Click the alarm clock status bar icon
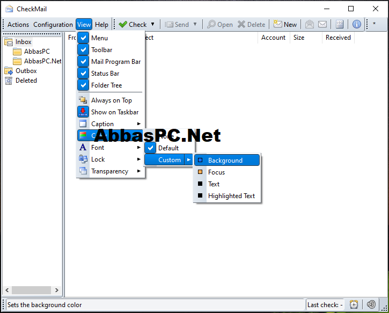 (354, 304)
